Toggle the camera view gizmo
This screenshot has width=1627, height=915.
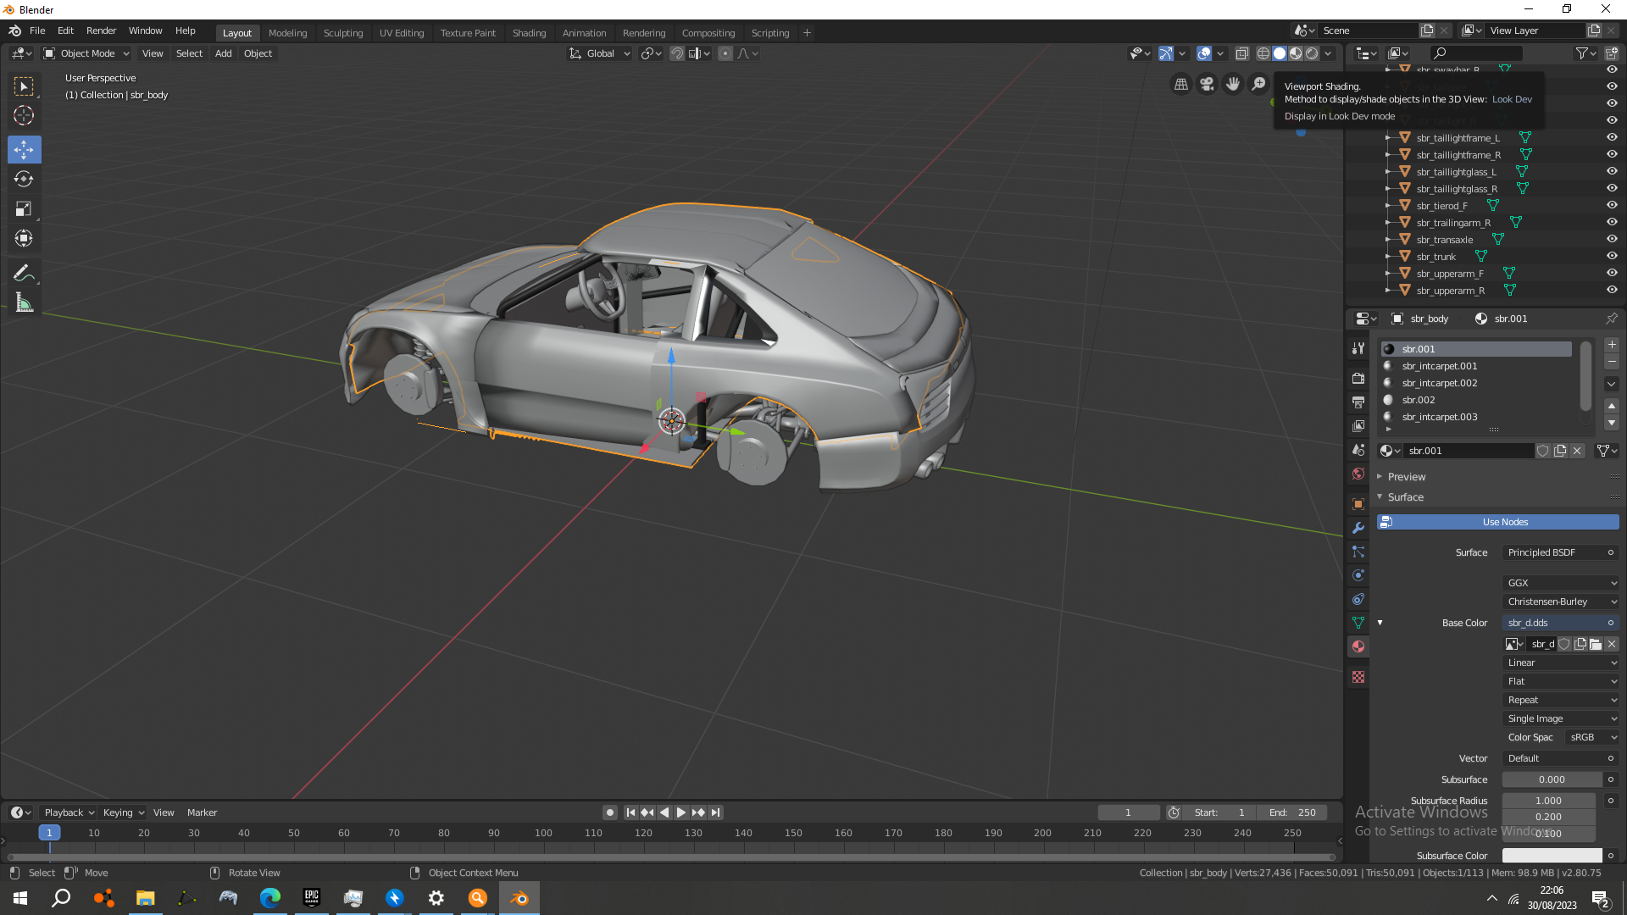[x=1207, y=84]
